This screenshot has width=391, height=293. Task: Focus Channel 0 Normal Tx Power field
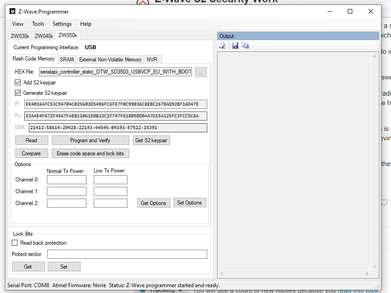click(67, 180)
